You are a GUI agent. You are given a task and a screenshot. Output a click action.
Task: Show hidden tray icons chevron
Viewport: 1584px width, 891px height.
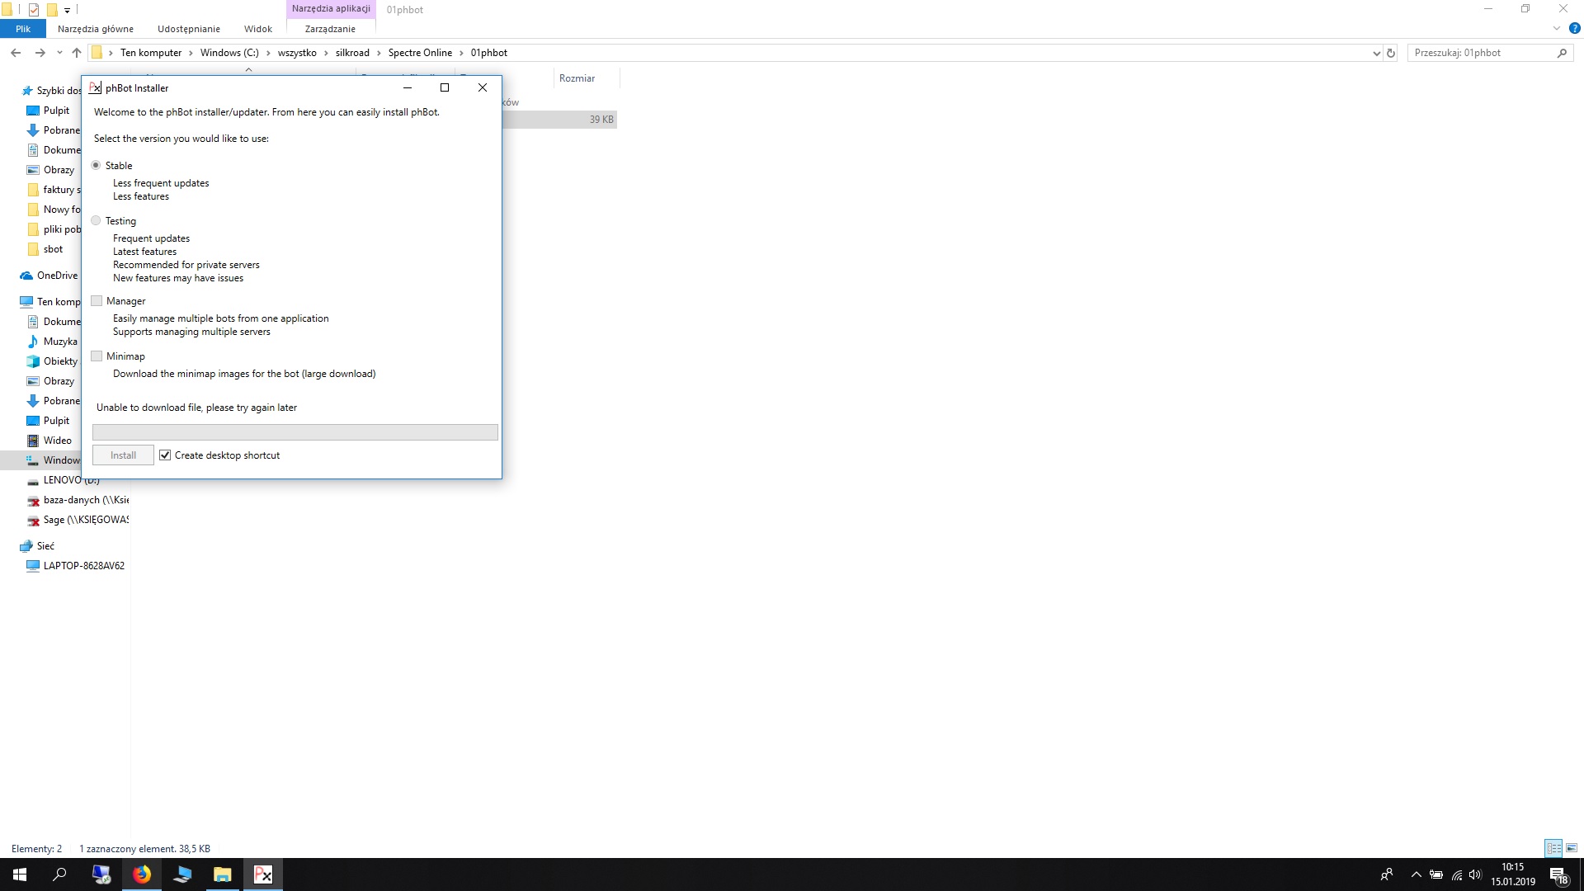(x=1416, y=874)
